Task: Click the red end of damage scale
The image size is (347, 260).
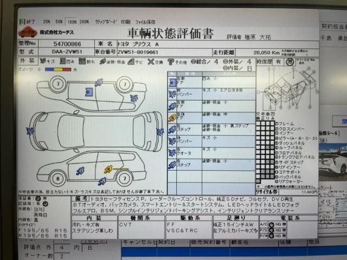Action: tap(67, 69)
